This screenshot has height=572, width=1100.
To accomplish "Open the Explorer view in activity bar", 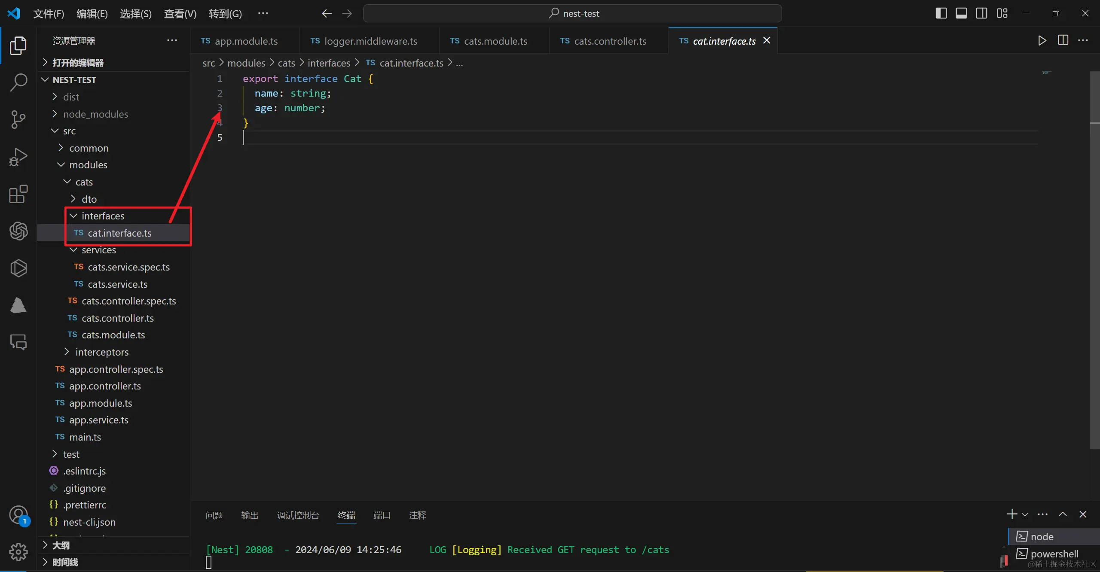I will (18, 46).
